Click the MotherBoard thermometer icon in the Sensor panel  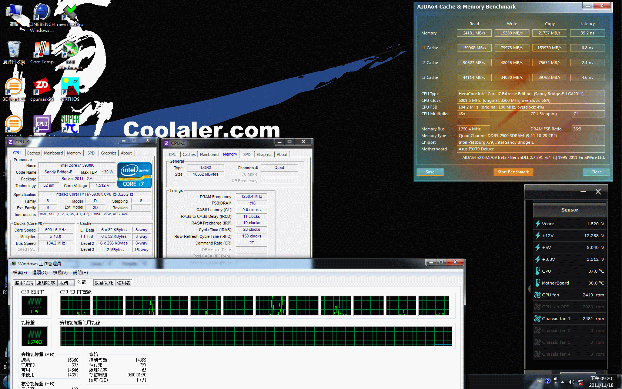(x=538, y=283)
